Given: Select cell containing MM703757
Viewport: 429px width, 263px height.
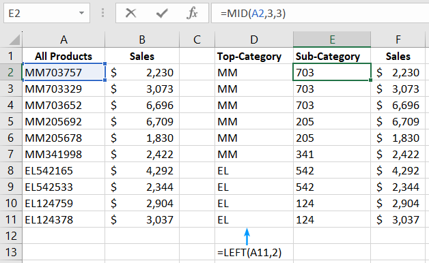Looking at the screenshot, I should click(64, 72).
